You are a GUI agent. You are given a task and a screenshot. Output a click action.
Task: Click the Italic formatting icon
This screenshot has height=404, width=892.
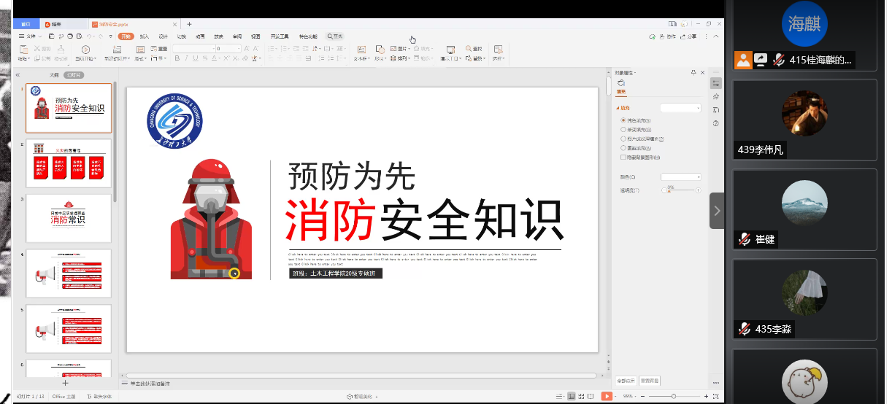click(186, 58)
